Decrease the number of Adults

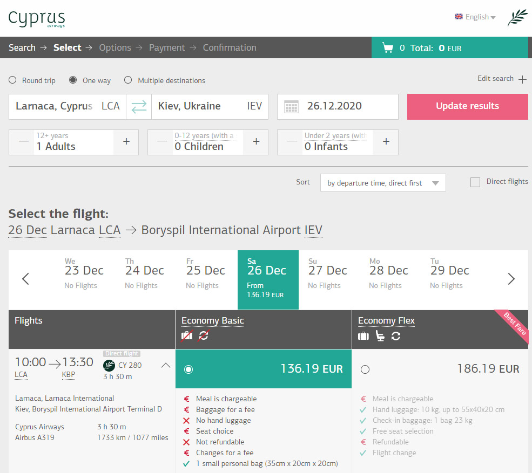pos(23,142)
